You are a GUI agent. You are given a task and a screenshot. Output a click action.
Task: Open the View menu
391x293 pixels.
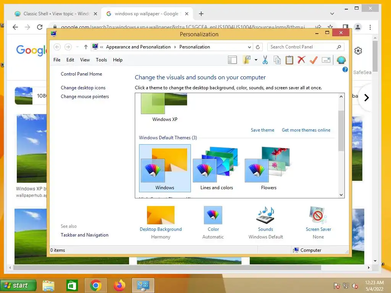tap(85, 60)
